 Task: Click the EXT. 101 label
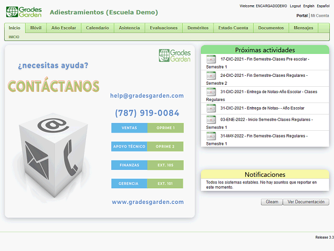coord(165,184)
